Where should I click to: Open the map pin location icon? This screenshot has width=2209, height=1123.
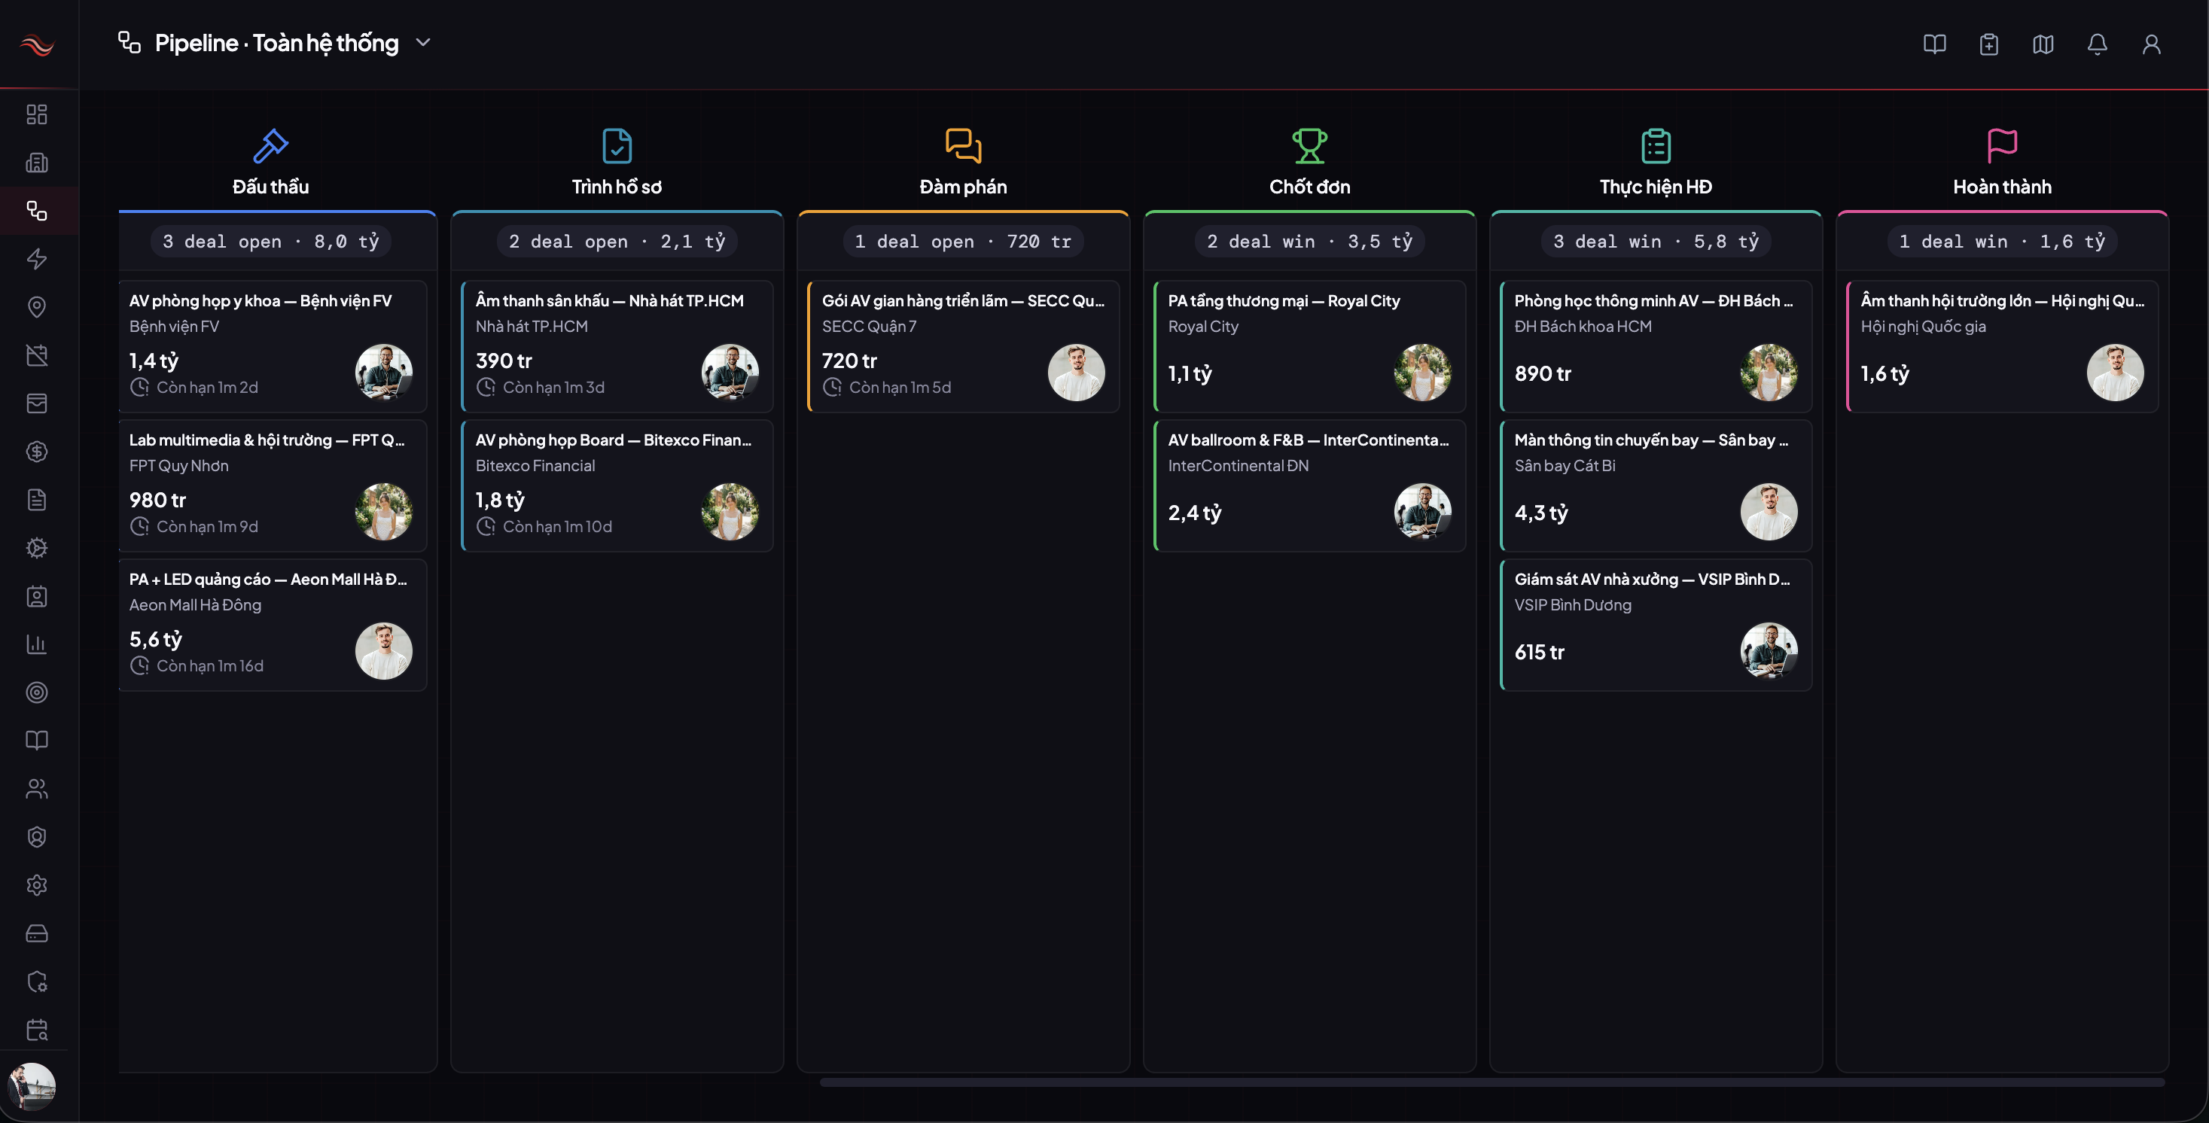[x=37, y=307]
